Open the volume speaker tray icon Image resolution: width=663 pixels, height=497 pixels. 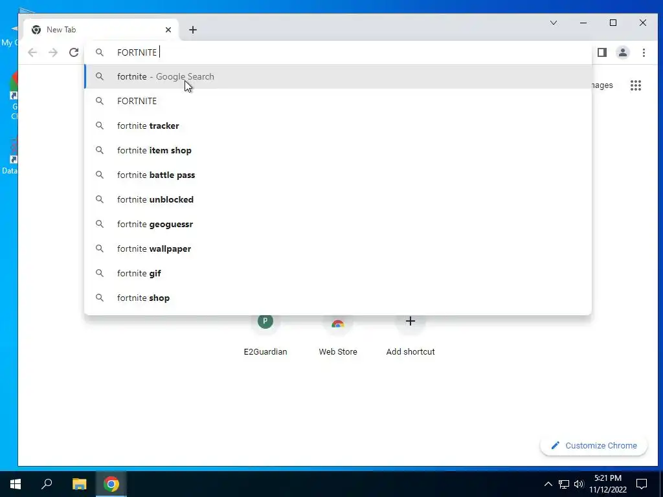[578, 484]
